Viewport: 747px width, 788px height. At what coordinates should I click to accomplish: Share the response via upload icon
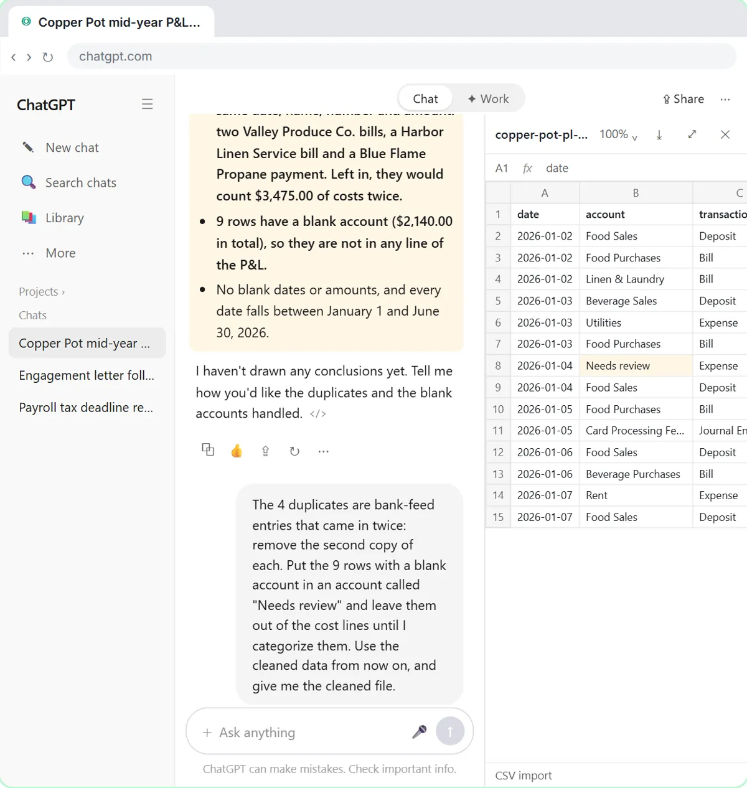click(266, 451)
